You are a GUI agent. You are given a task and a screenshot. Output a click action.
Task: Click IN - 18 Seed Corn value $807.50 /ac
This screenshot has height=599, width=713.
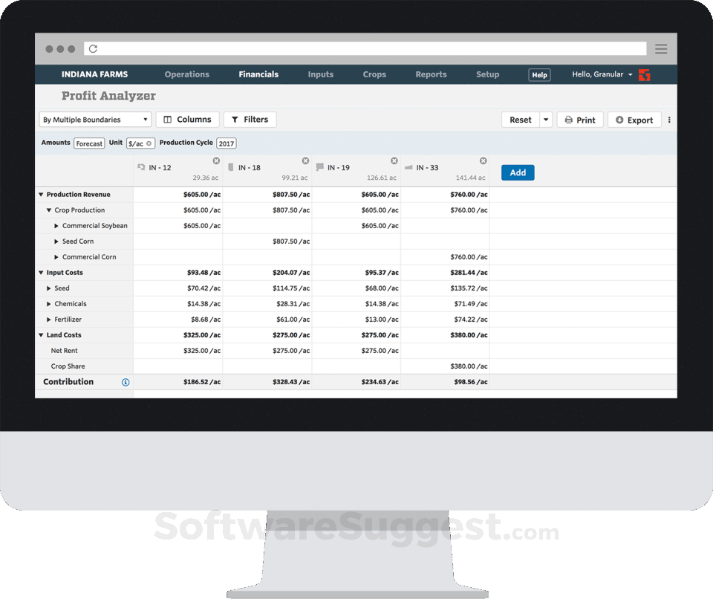[291, 242]
